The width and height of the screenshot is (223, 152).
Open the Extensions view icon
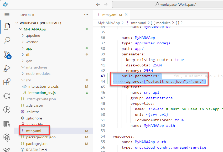coord(7,82)
